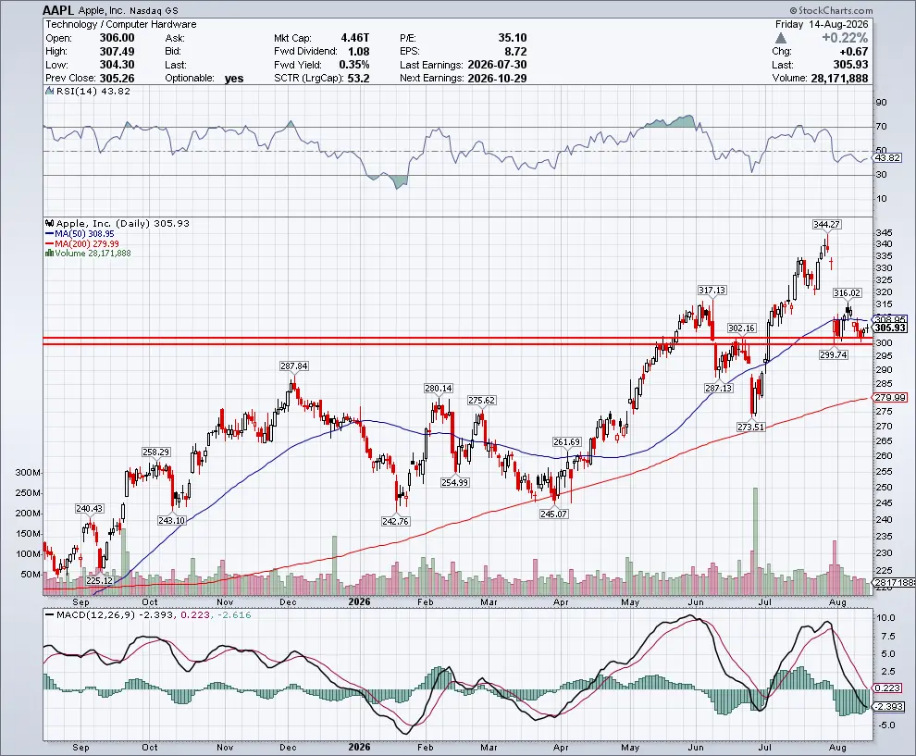916x756 pixels.
Task: Click the Mkt Cap value 4.46T
Action: click(355, 38)
